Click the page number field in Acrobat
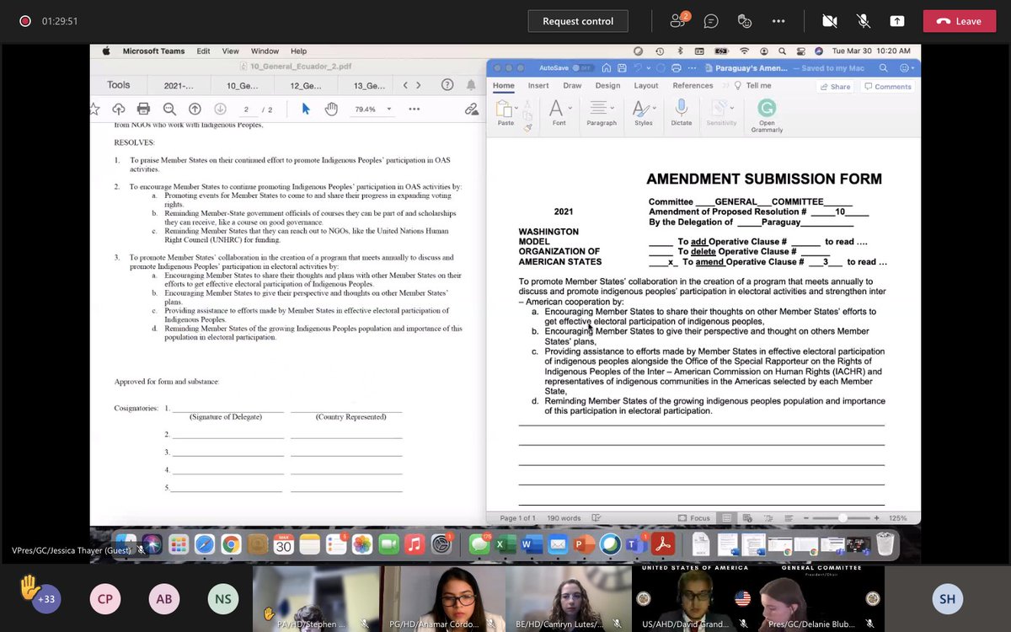Image resolution: width=1011 pixels, height=632 pixels. tap(247, 109)
